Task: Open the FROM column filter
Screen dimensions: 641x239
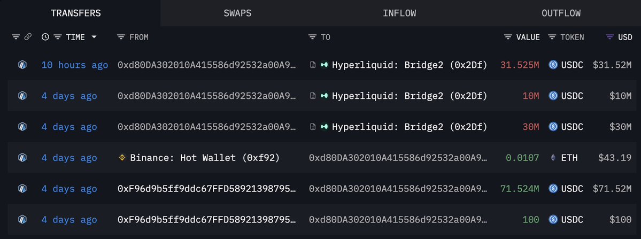Action: point(121,37)
